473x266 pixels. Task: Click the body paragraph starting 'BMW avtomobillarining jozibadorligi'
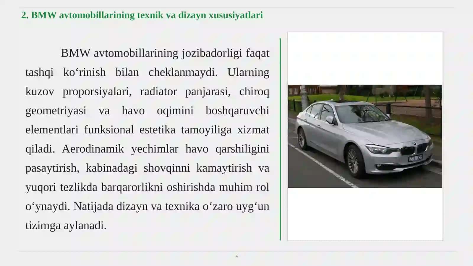pyautogui.click(x=147, y=139)
